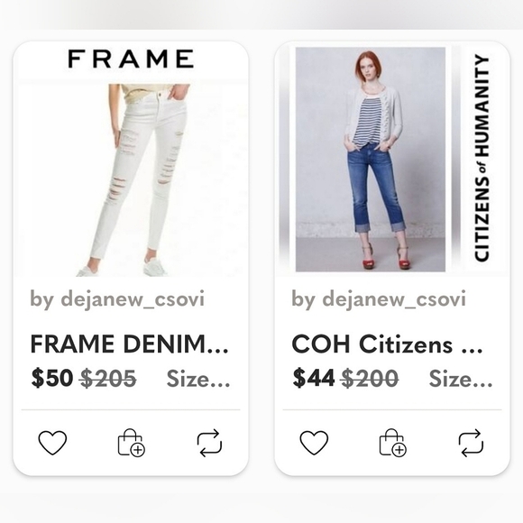Open seller dejanew_csovi on COH listing
The width and height of the screenshot is (523, 523).
(x=379, y=298)
